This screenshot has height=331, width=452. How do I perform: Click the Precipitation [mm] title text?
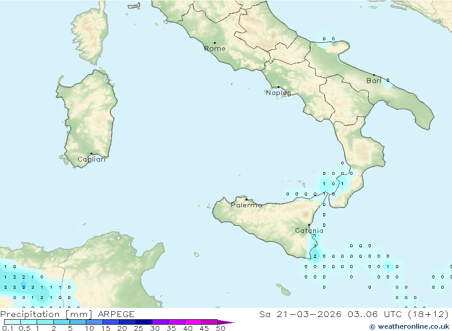46,314
